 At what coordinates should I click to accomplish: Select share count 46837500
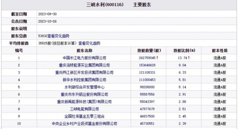coord(147,116)
